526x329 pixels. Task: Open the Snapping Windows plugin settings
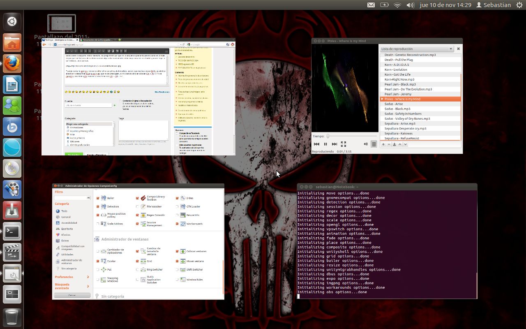coord(109,280)
